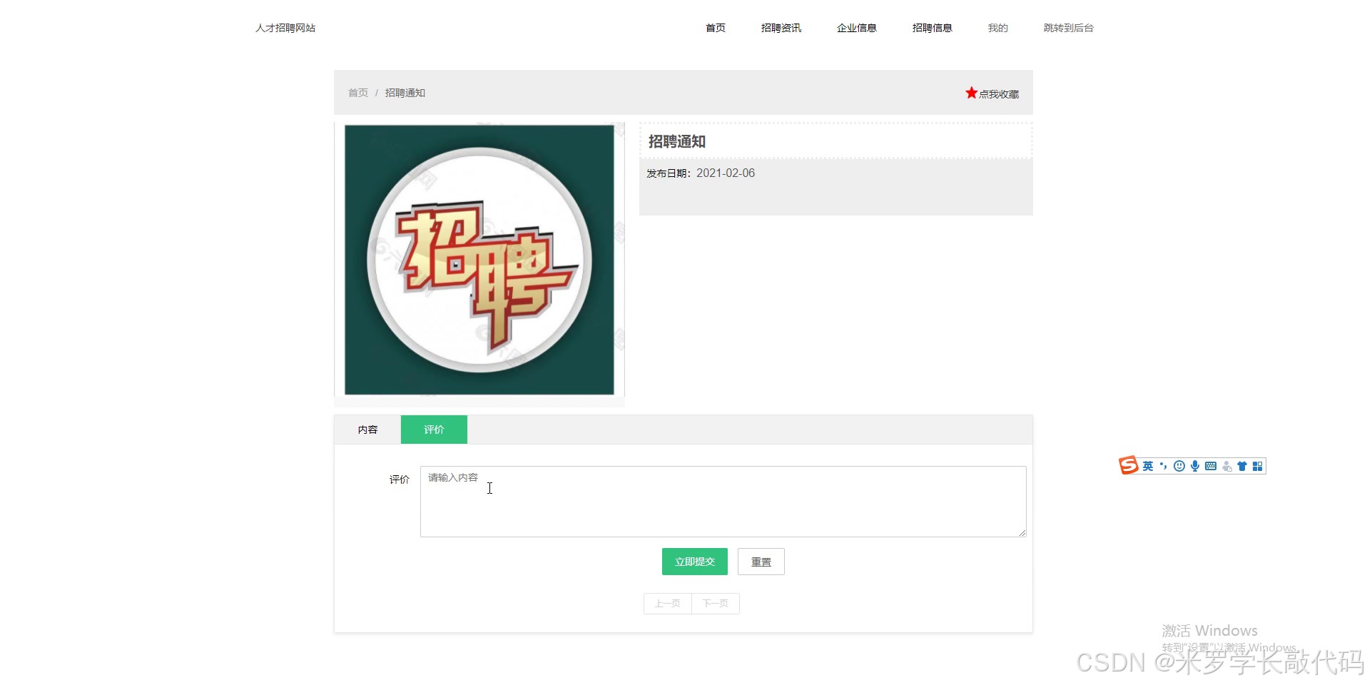Screen dimensions: 1367x685
Task: Click the punctuation mode icon on Sogou bar
Action: click(x=1164, y=465)
